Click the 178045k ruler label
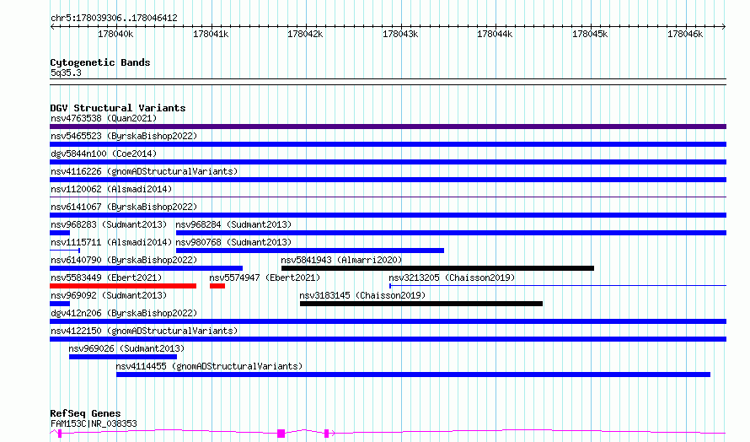 tap(590, 34)
